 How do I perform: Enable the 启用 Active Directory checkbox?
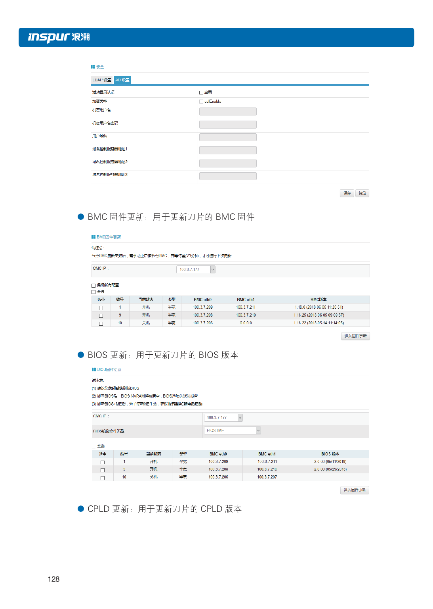pyautogui.click(x=201, y=92)
